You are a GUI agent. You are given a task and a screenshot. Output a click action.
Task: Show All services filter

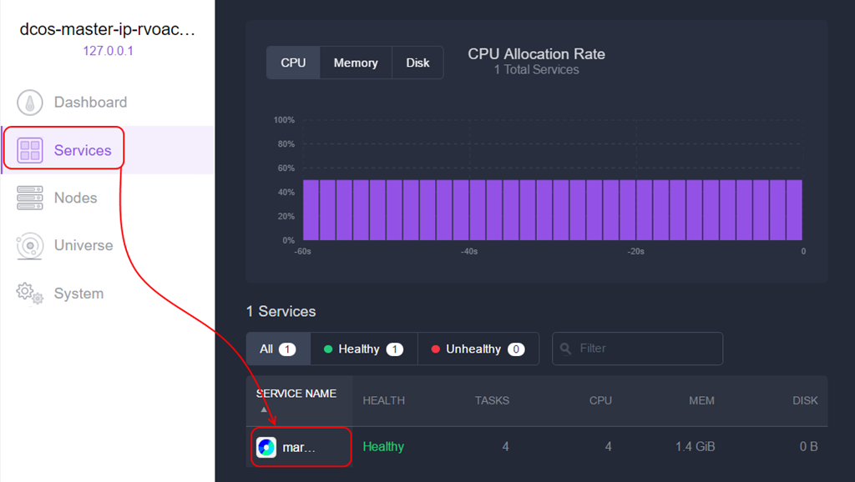point(277,349)
